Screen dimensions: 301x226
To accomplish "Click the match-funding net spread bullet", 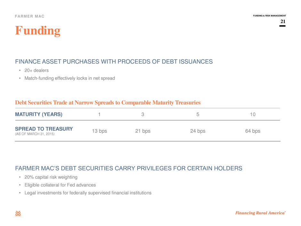I will coord(70,78).
